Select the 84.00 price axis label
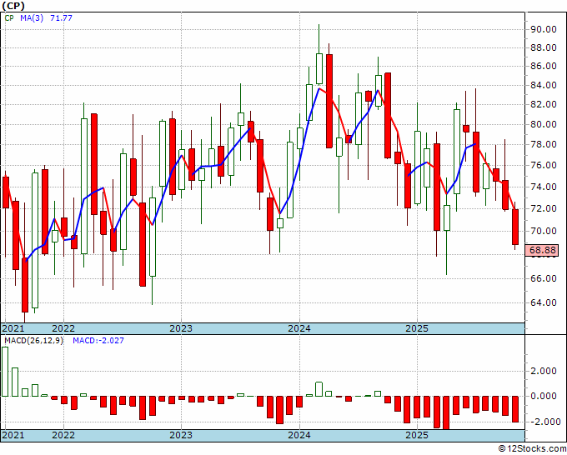The height and width of the screenshot is (455, 567). coord(544,85)
